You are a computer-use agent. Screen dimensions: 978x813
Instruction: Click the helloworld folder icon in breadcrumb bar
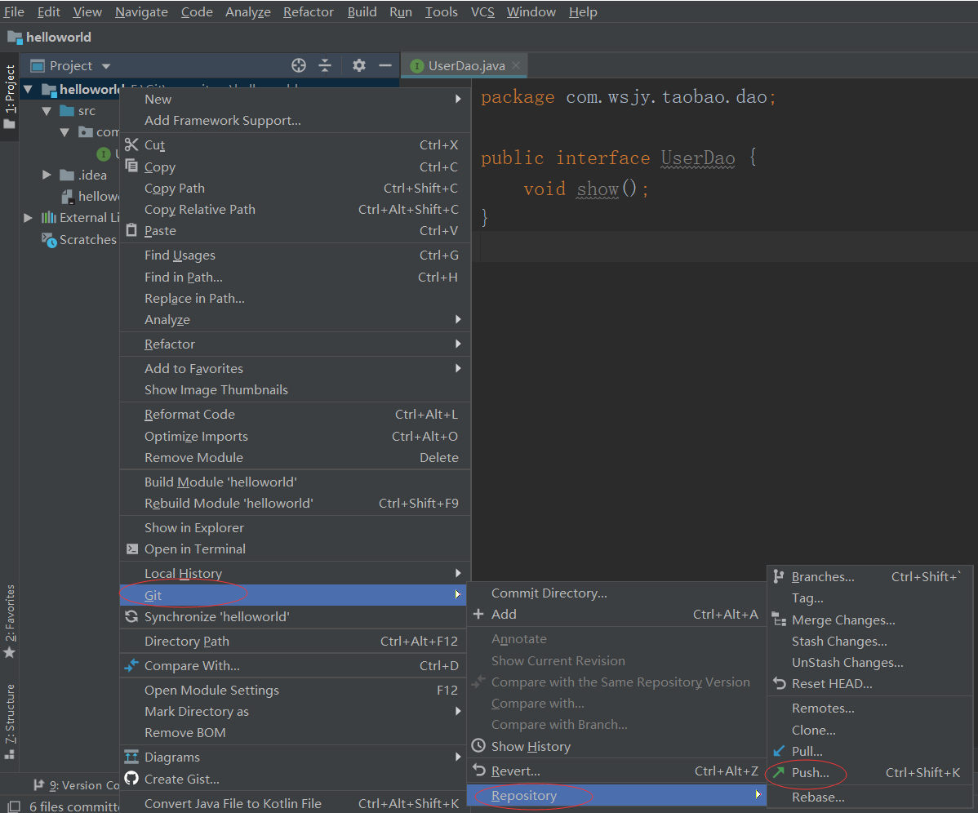(15, 37)
